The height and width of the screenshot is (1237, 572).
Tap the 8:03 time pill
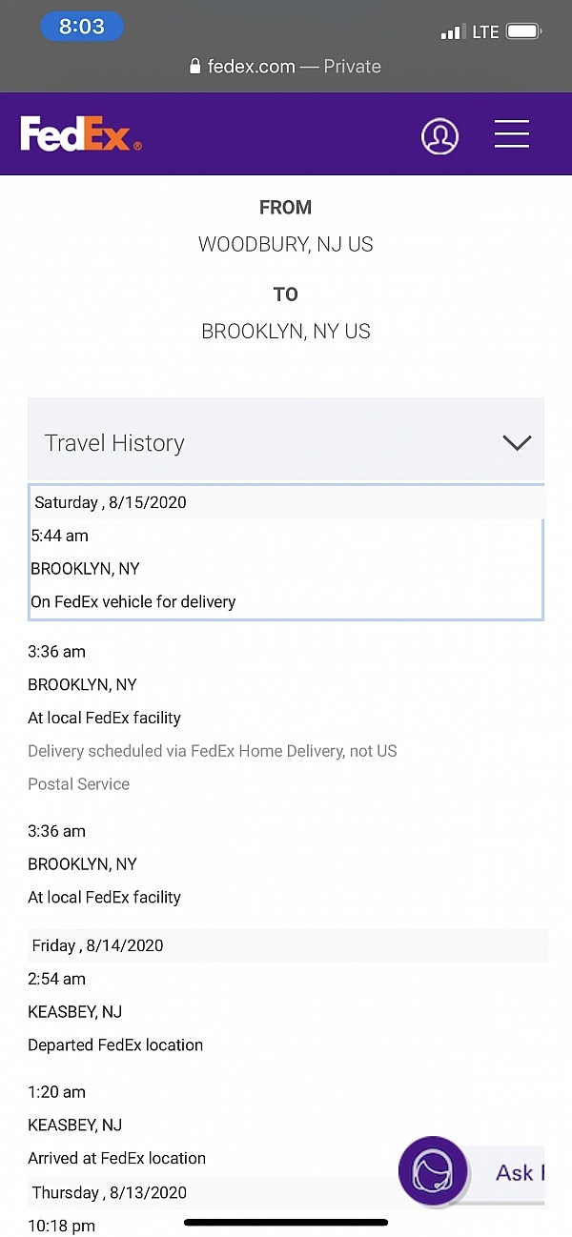click(82, 27)
